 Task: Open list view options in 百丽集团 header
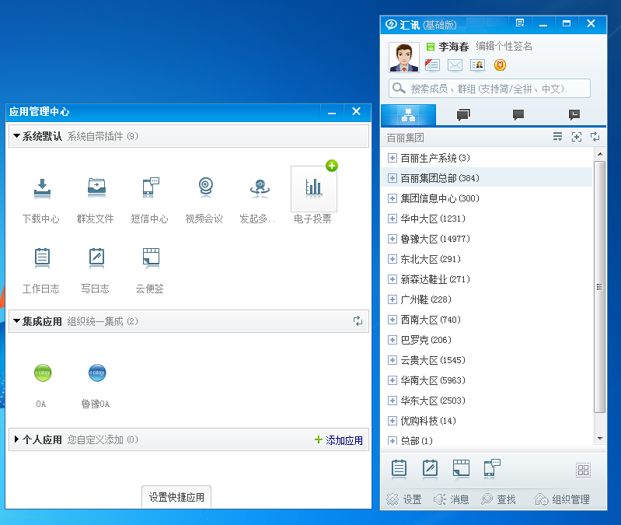click(557, 137)
